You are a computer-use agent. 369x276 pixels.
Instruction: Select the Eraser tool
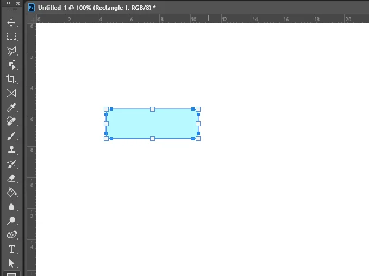(x=11, y=179)
